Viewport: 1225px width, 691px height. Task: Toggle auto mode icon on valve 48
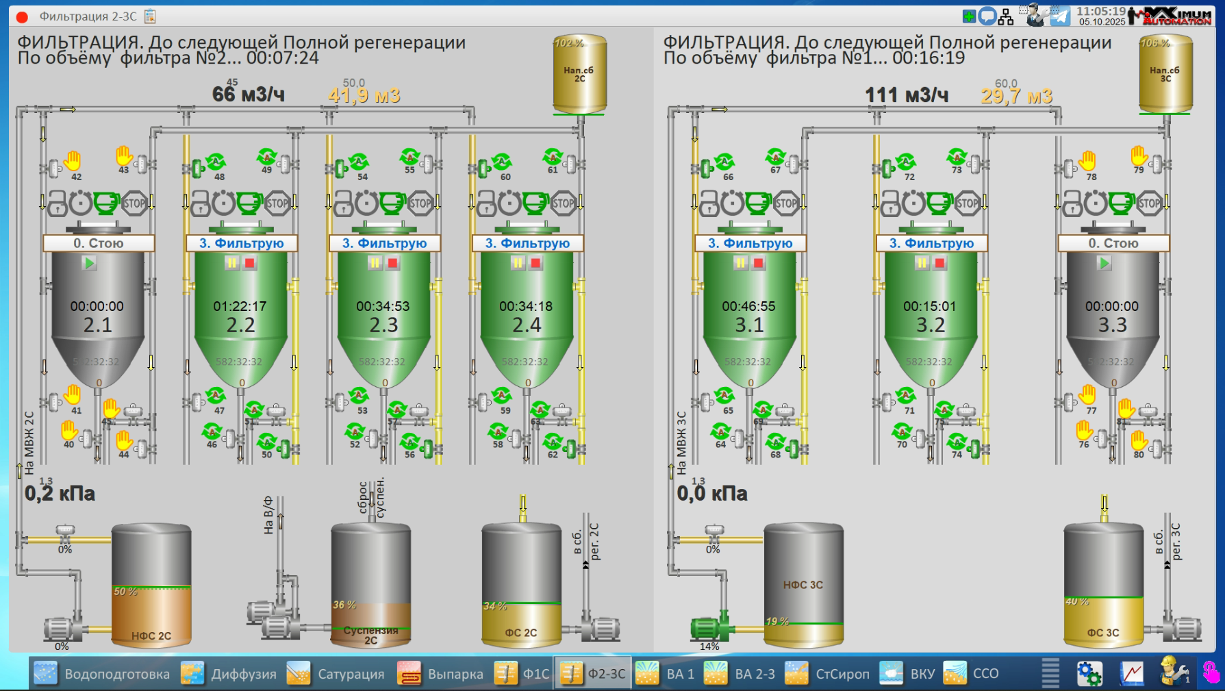point(216,162)
